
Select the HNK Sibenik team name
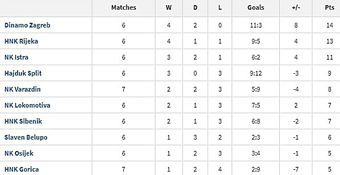[x=23, y=121]
